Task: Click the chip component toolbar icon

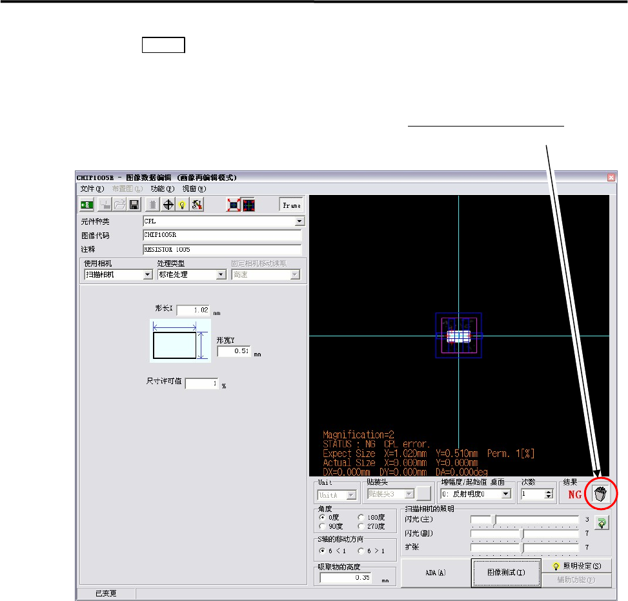Action: point(153,205)
